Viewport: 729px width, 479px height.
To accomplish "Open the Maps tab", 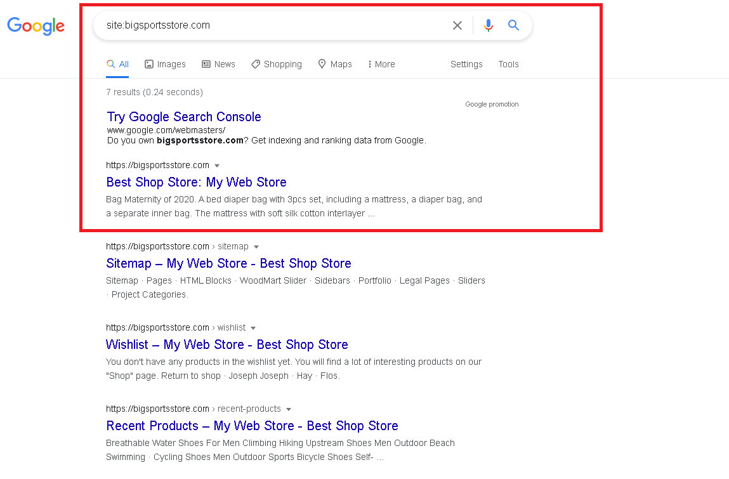I will [335, 64].
